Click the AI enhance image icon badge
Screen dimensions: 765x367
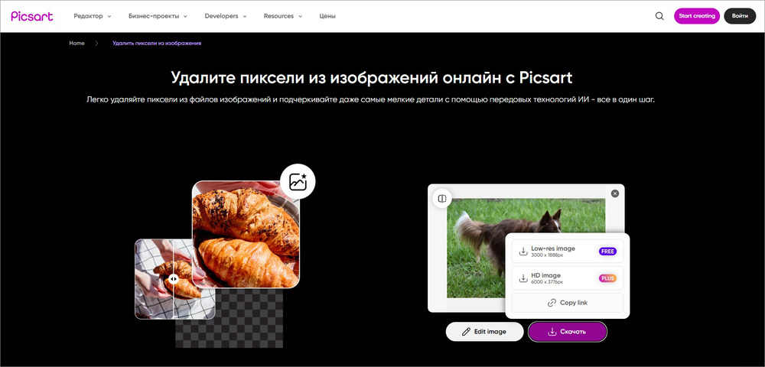tap(298, 182)
